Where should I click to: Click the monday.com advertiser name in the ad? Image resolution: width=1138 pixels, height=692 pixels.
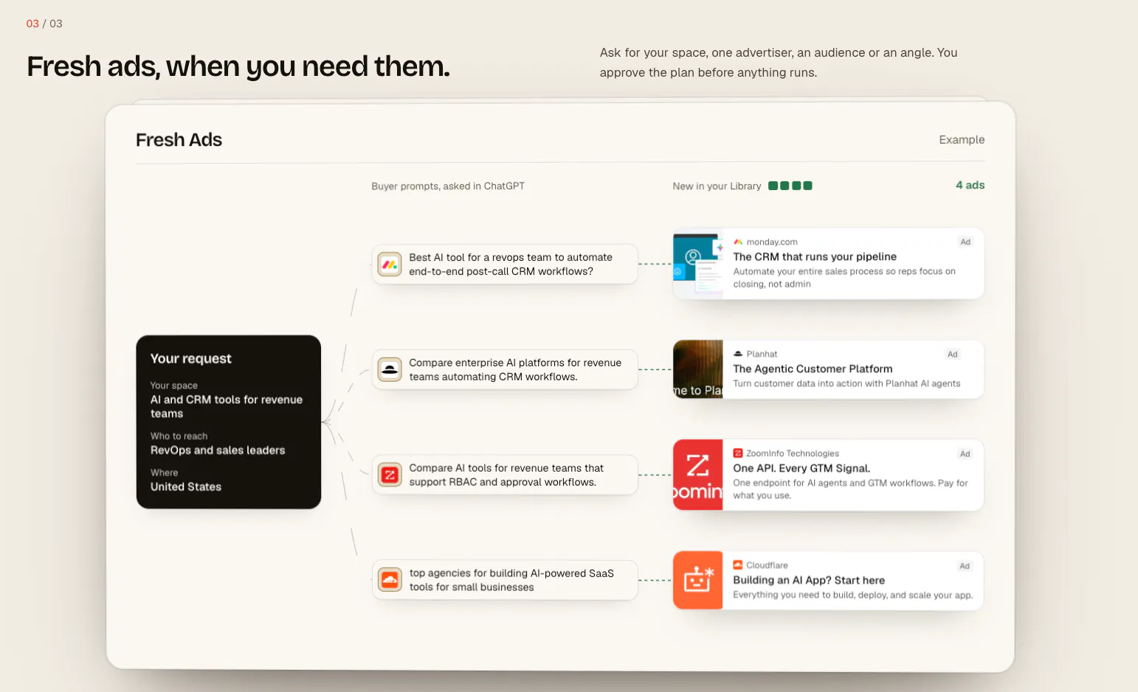pos(772,242)
